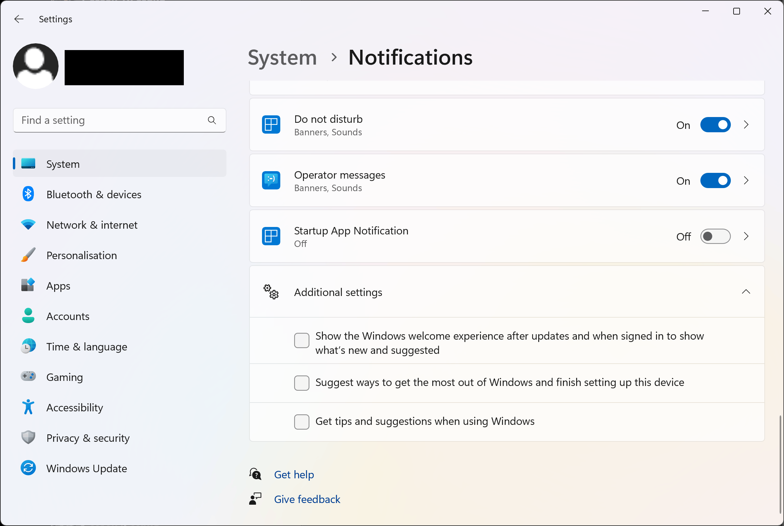Click the Operator messages chat icon
The image size is (784, 526).
[x=271, y=180]
